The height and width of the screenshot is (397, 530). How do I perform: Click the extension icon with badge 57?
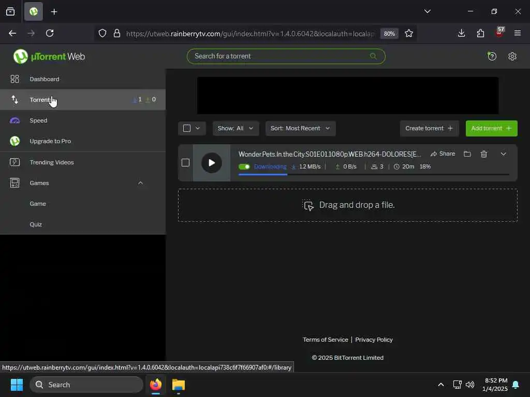coord(499,33)
